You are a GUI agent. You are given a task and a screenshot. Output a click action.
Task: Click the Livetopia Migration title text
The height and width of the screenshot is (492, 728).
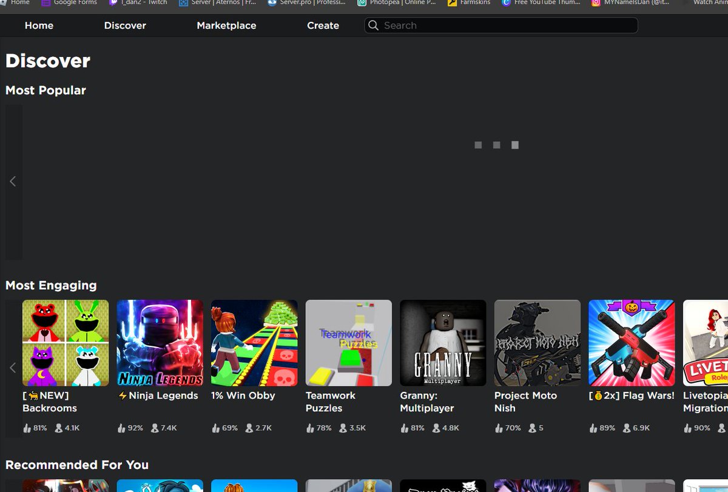coord(706,402)
